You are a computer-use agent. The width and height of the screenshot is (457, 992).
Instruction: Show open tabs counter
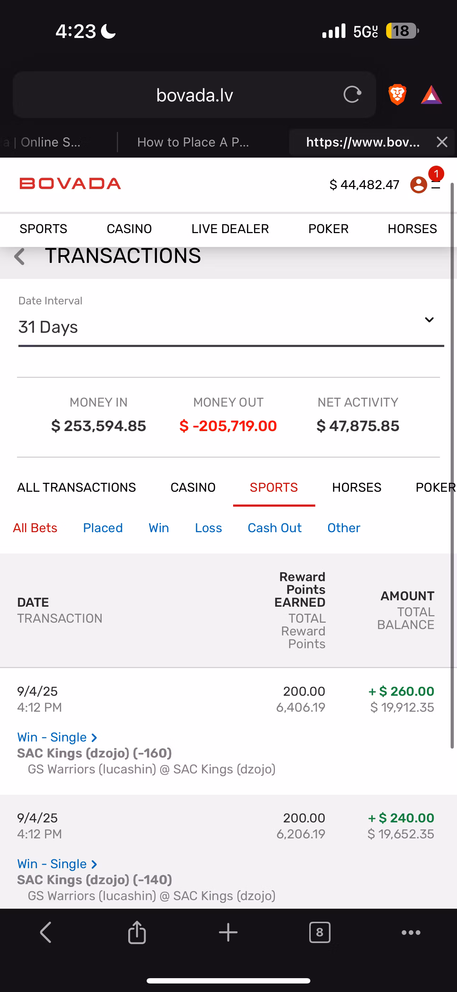(x=319, y=932)
